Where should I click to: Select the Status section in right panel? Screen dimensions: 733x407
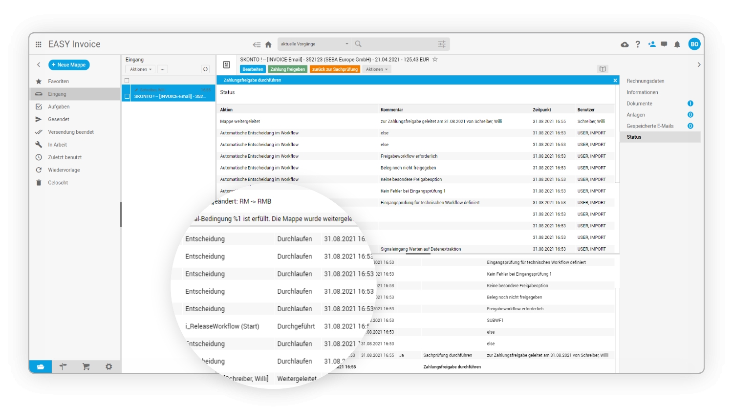(x=660, y=137)
